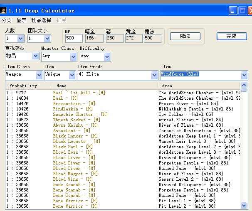252x211 pixels.
Task: Open the 分类 menu
Action: pos(6,20)
